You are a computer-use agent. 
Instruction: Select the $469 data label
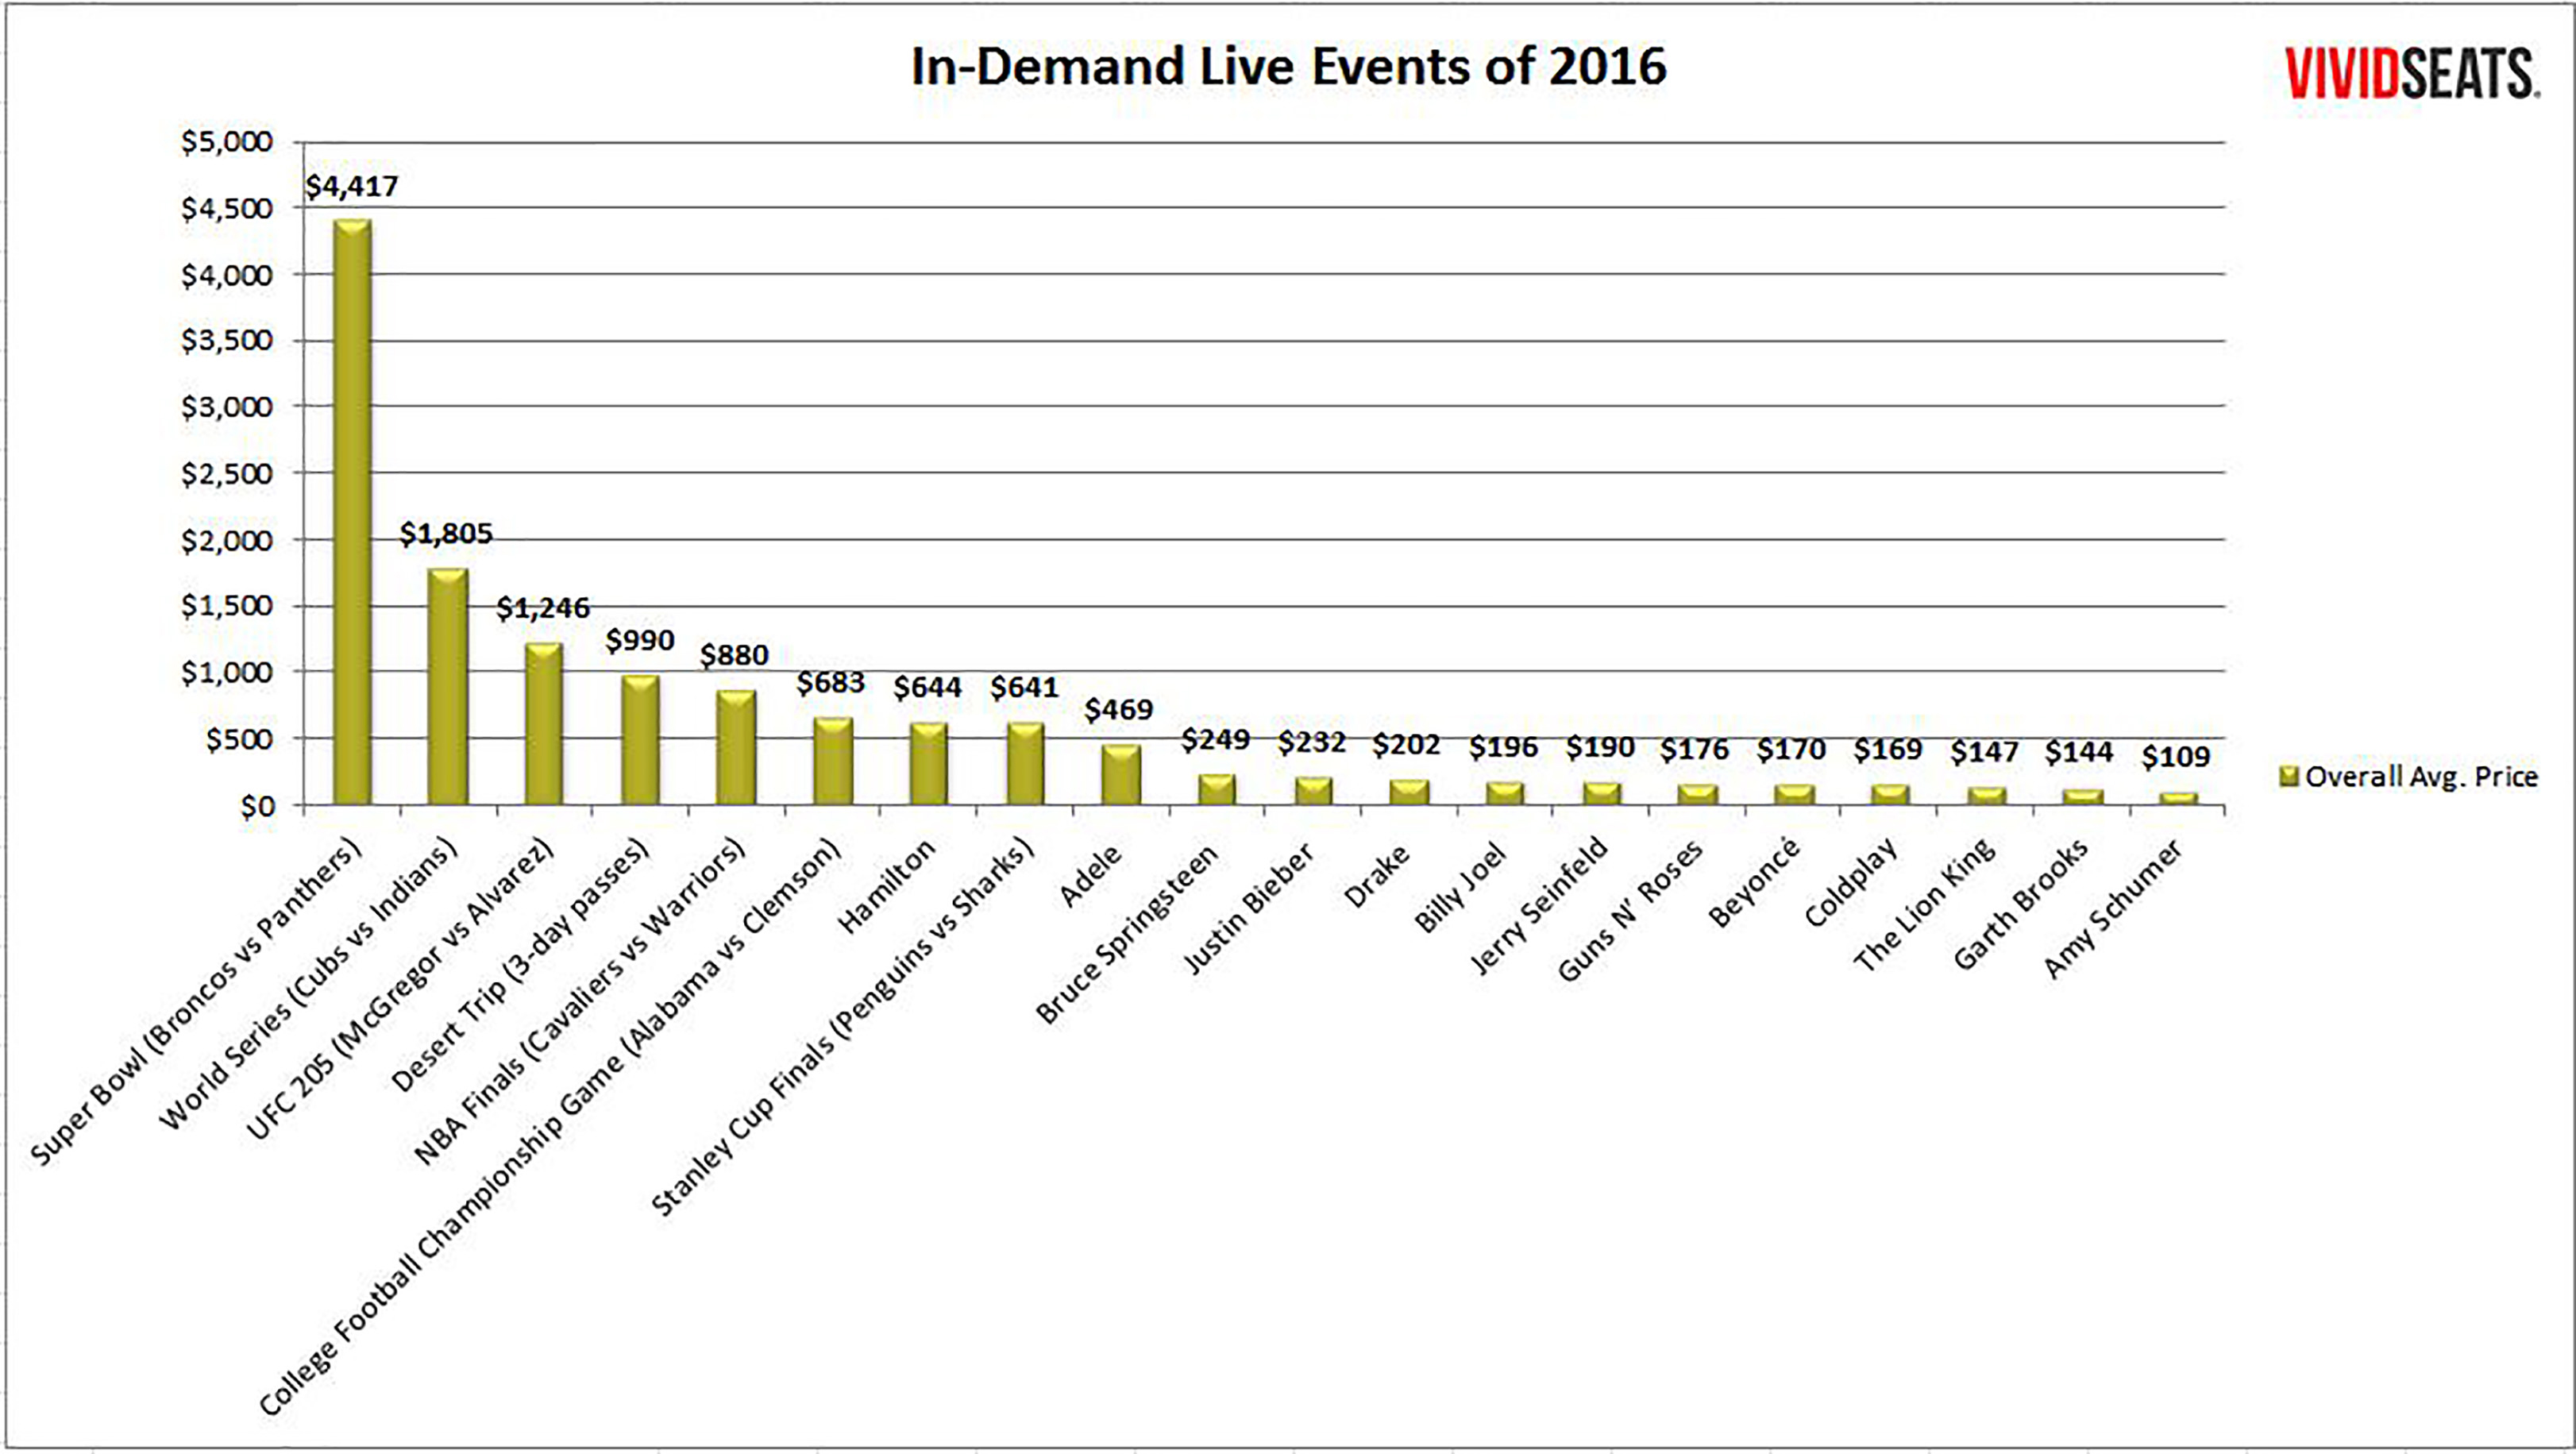click(x=1119, y=709)
